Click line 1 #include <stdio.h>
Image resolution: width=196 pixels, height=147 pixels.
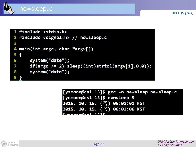pyautogui.click(x=43, y=32)
